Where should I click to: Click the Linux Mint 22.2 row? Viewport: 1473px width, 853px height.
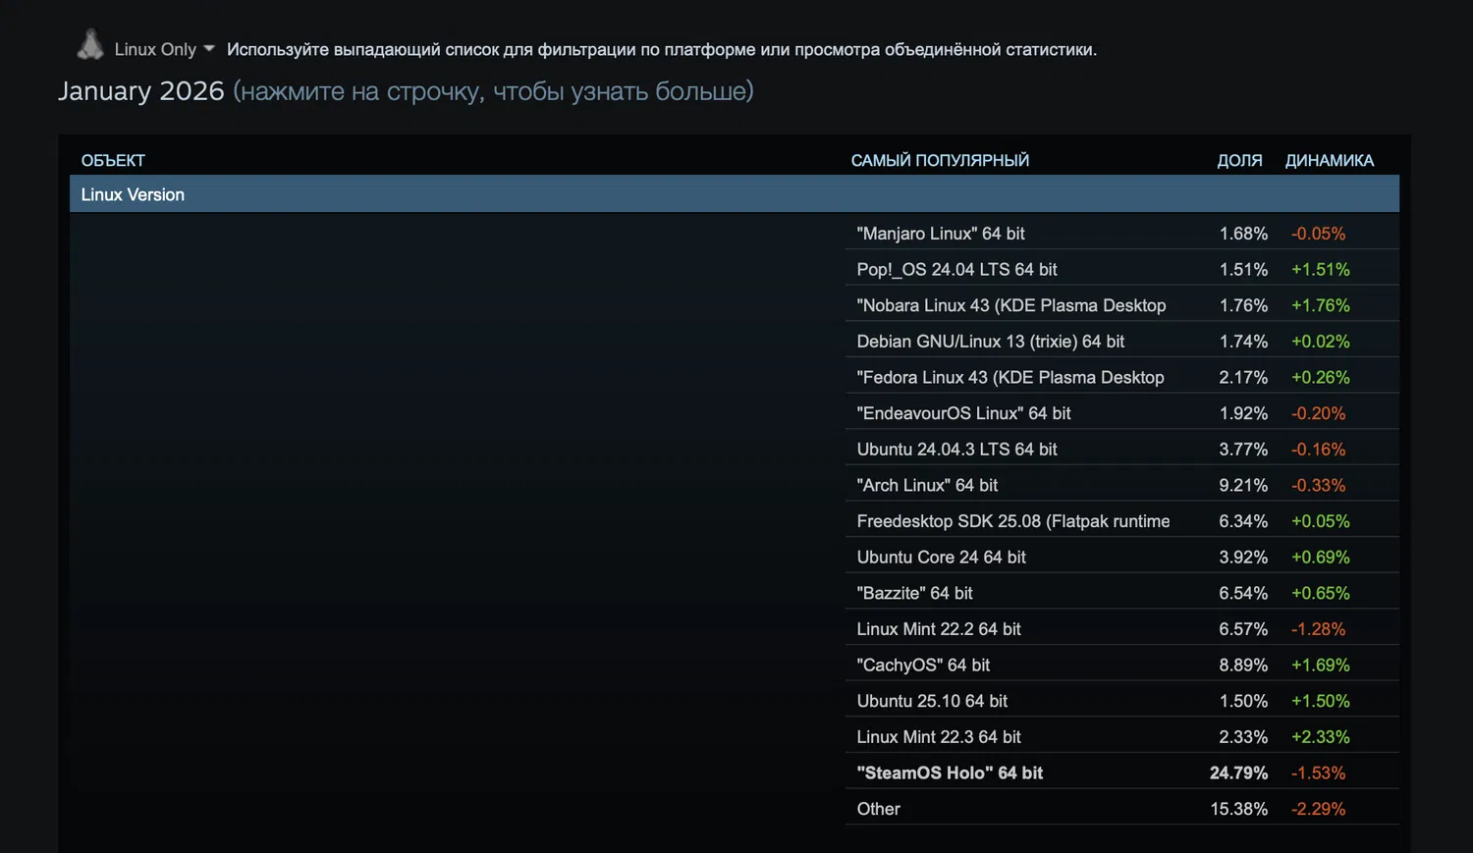pyautogui.click(x=939, y=629)
